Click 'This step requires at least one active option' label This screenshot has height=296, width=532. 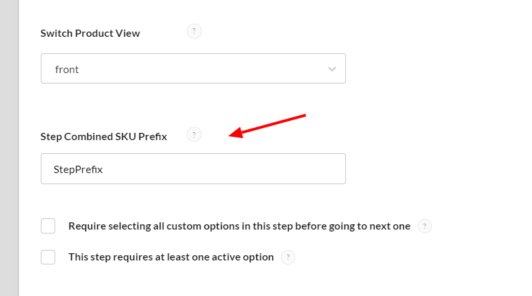[171, 257]
